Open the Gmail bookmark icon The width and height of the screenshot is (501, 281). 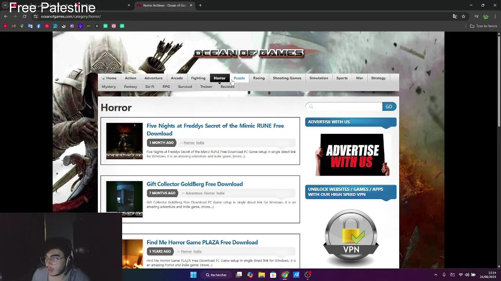coord(13,26)
